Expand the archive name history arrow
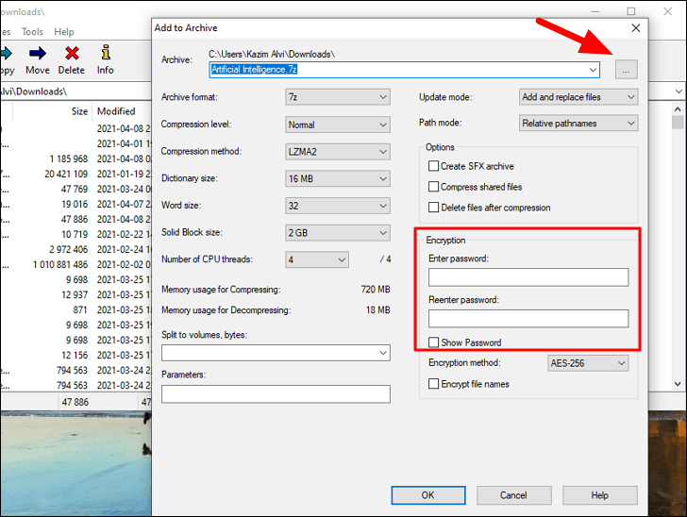 point(593,70)
